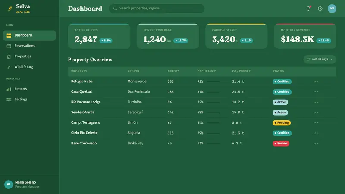Click the Selva feather logo icon

[x=10, y=9]
